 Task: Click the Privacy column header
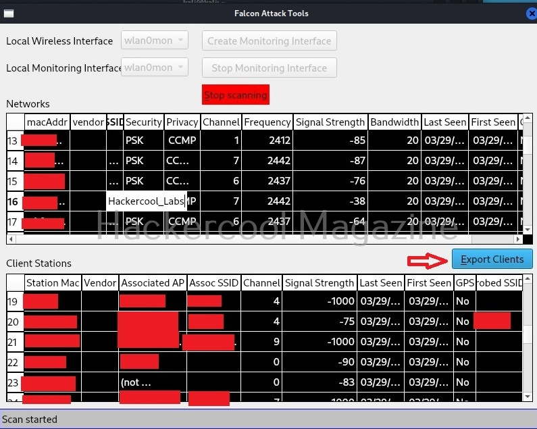tap(182, 122)
